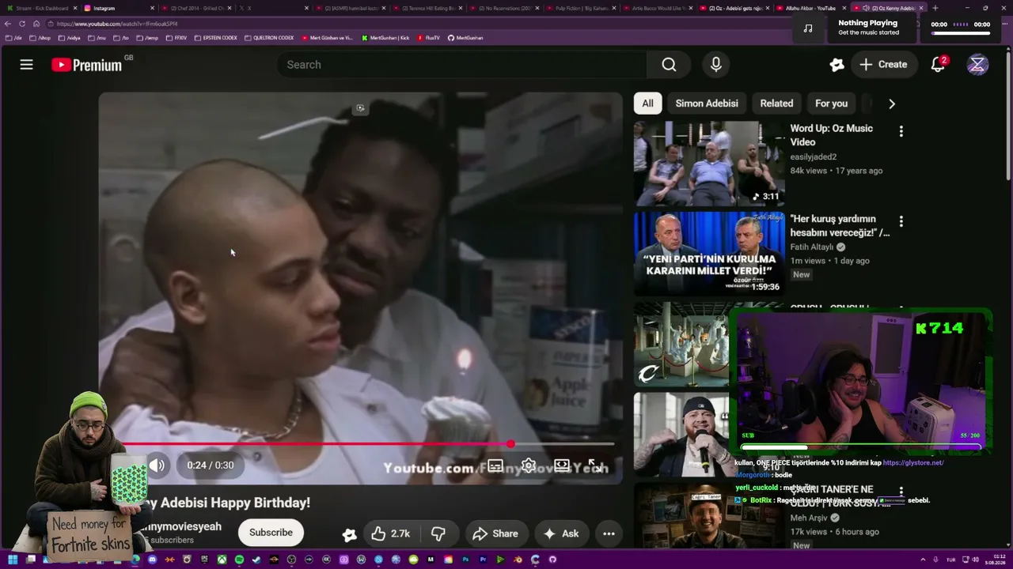Open the Windows Start menu

point(13,560)
